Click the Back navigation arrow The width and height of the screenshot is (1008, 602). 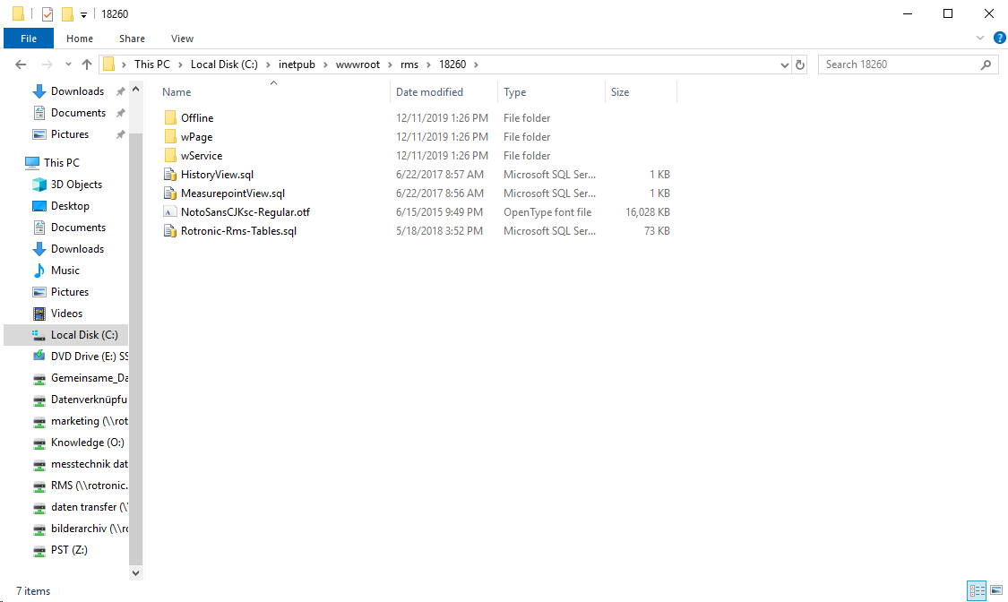click(x=21, y=64)
